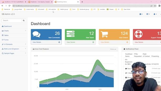Select the Bootstrap demo browser tab
This screenshot has height=91, width=161.
point(67,2)
